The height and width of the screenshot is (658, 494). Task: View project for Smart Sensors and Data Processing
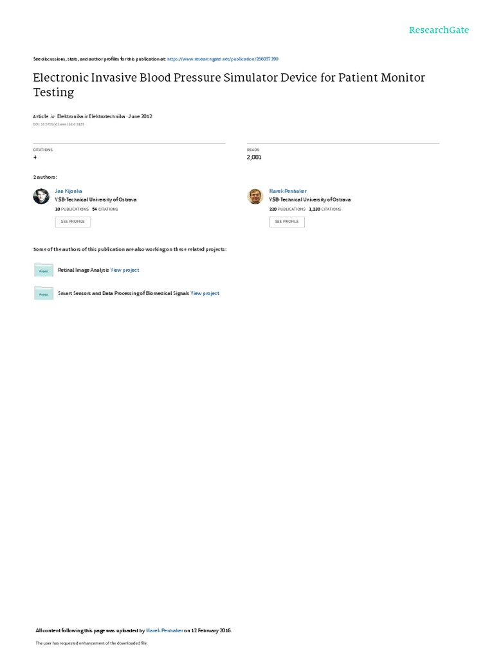(205, 293)
